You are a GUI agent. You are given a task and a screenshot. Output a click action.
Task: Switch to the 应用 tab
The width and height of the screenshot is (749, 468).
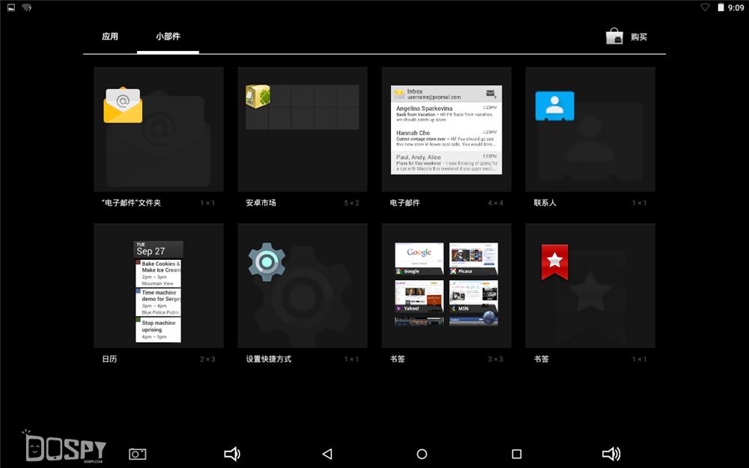click(x=110, y=36)
